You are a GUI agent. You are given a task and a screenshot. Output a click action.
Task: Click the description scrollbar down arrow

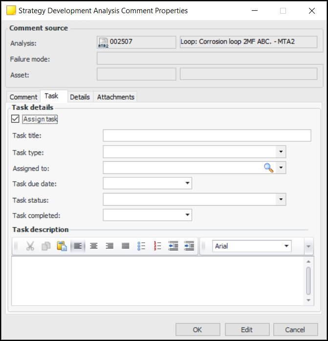[x=308, y=300]
